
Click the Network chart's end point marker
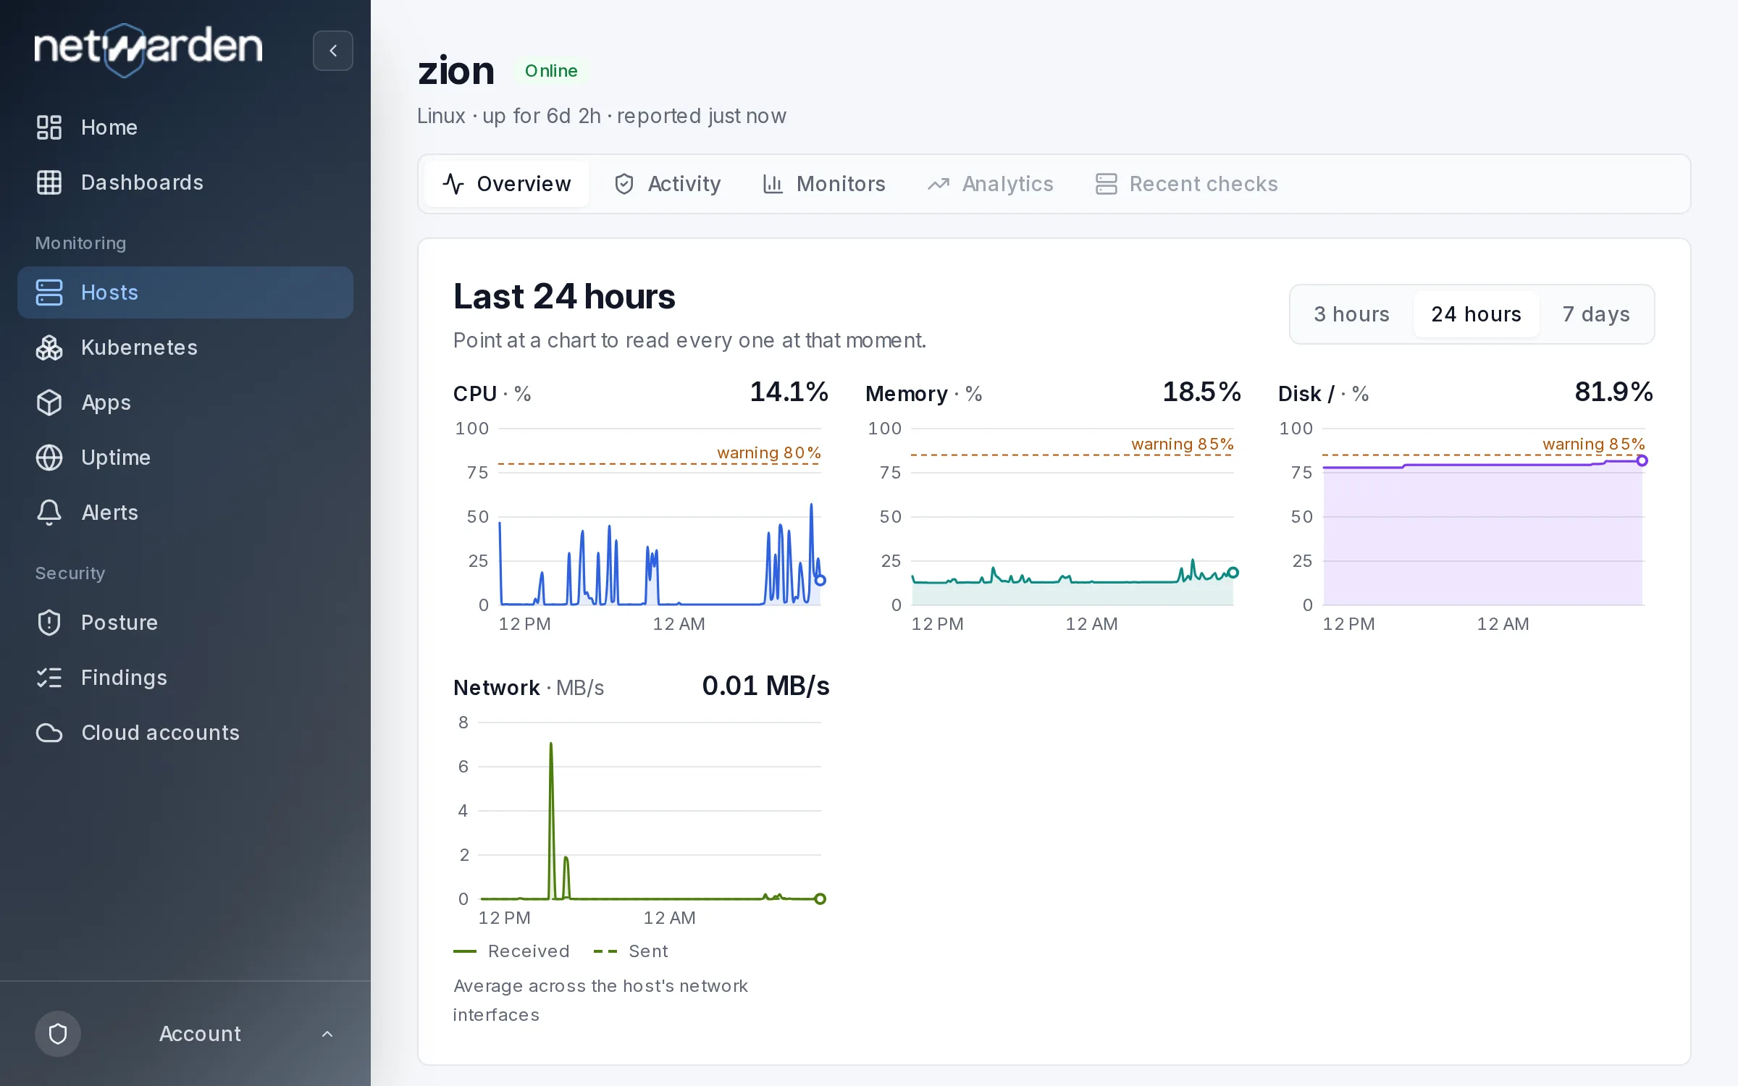click(x=820, y=898)
